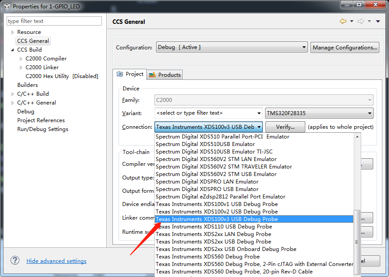Select Run/Debug Settings in the tree
Viewport: 389px width, 277px height.
pyautogui.click(x=43, y=129)
